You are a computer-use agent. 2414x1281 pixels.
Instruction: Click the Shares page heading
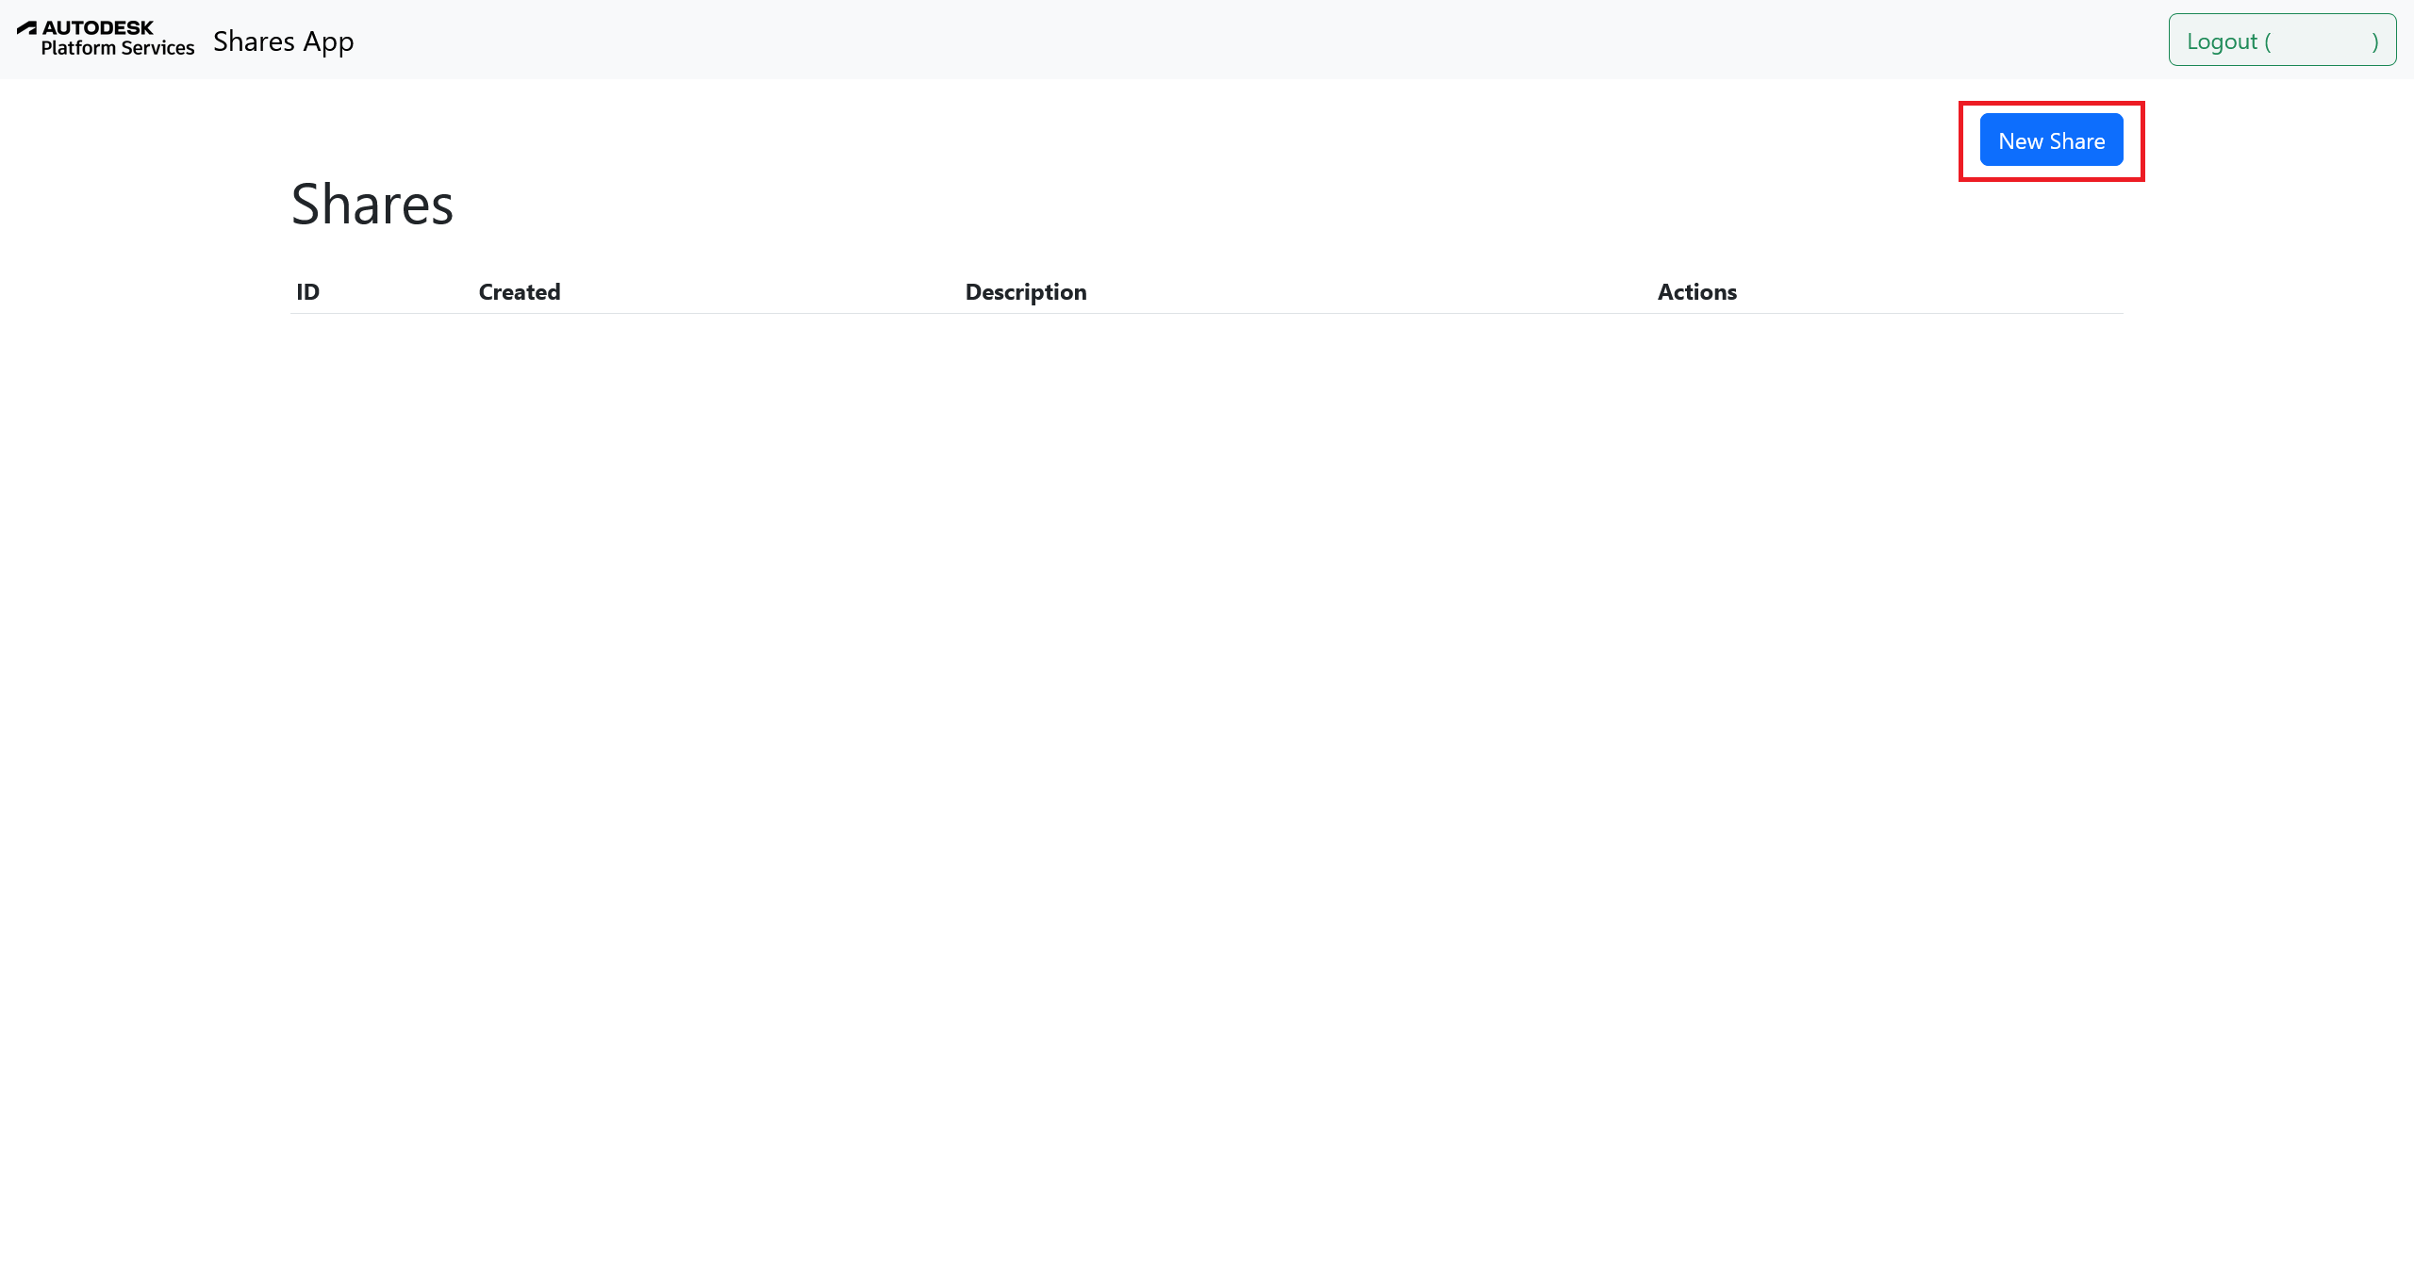click(372, 205)
